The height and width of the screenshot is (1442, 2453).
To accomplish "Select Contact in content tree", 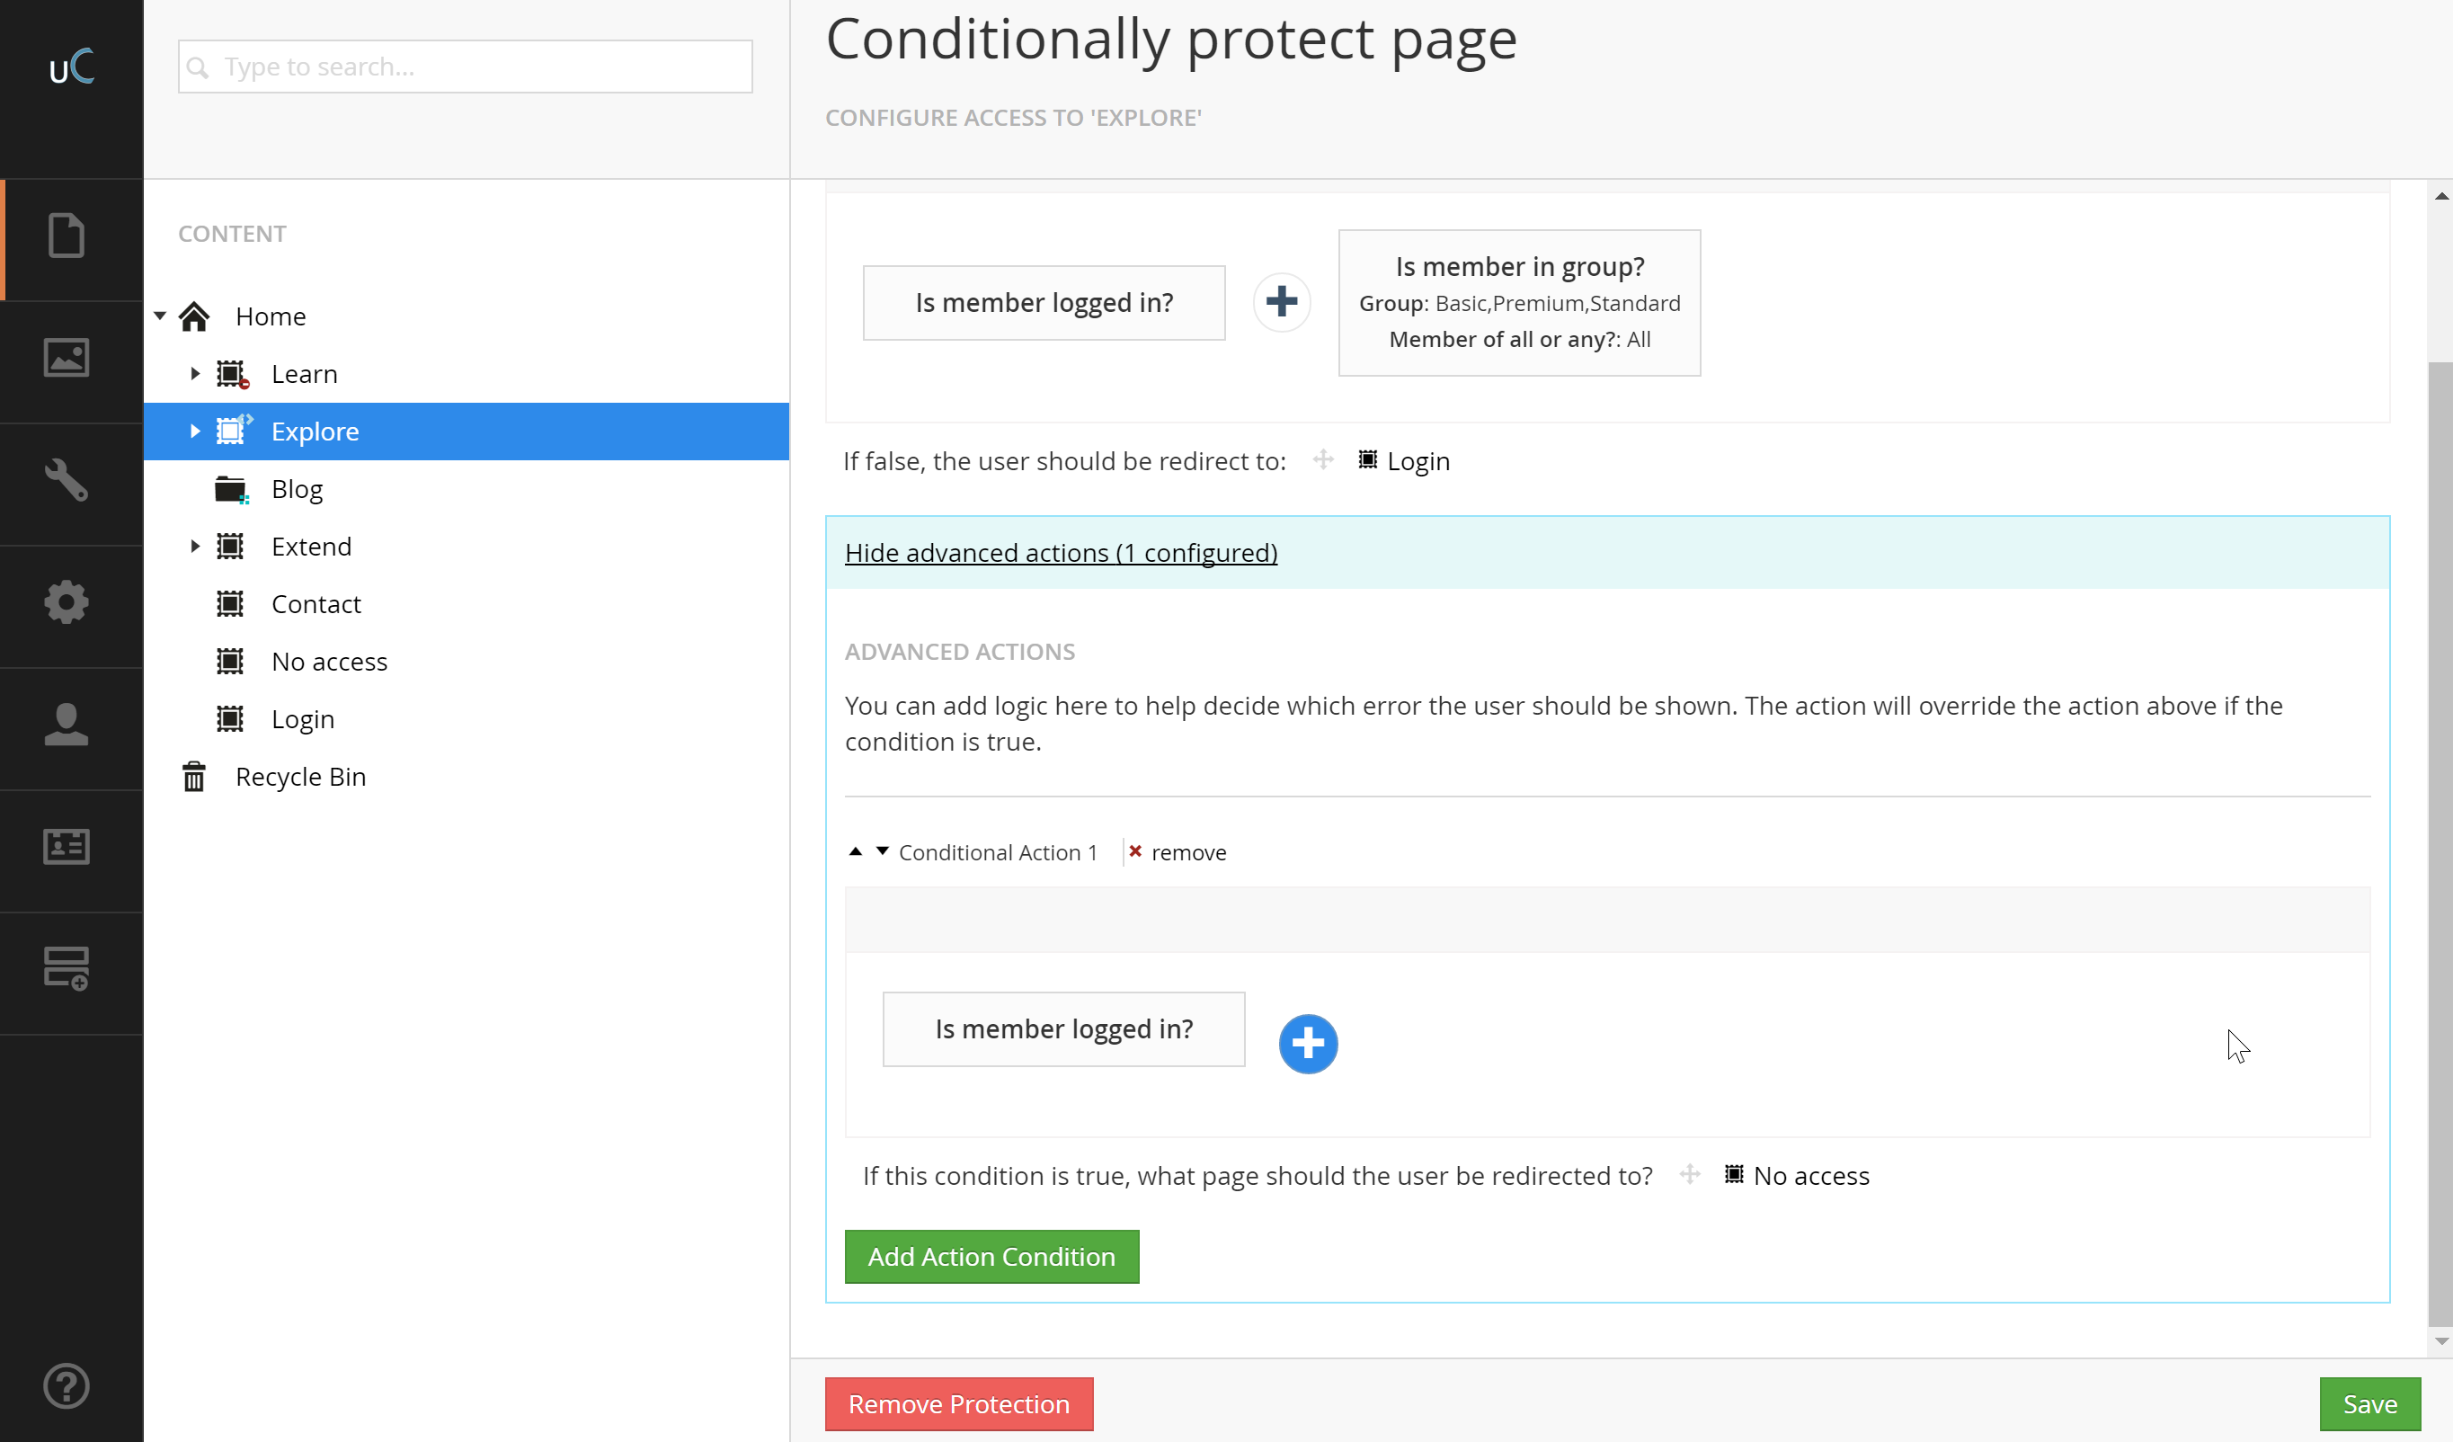I will [316, 603].
